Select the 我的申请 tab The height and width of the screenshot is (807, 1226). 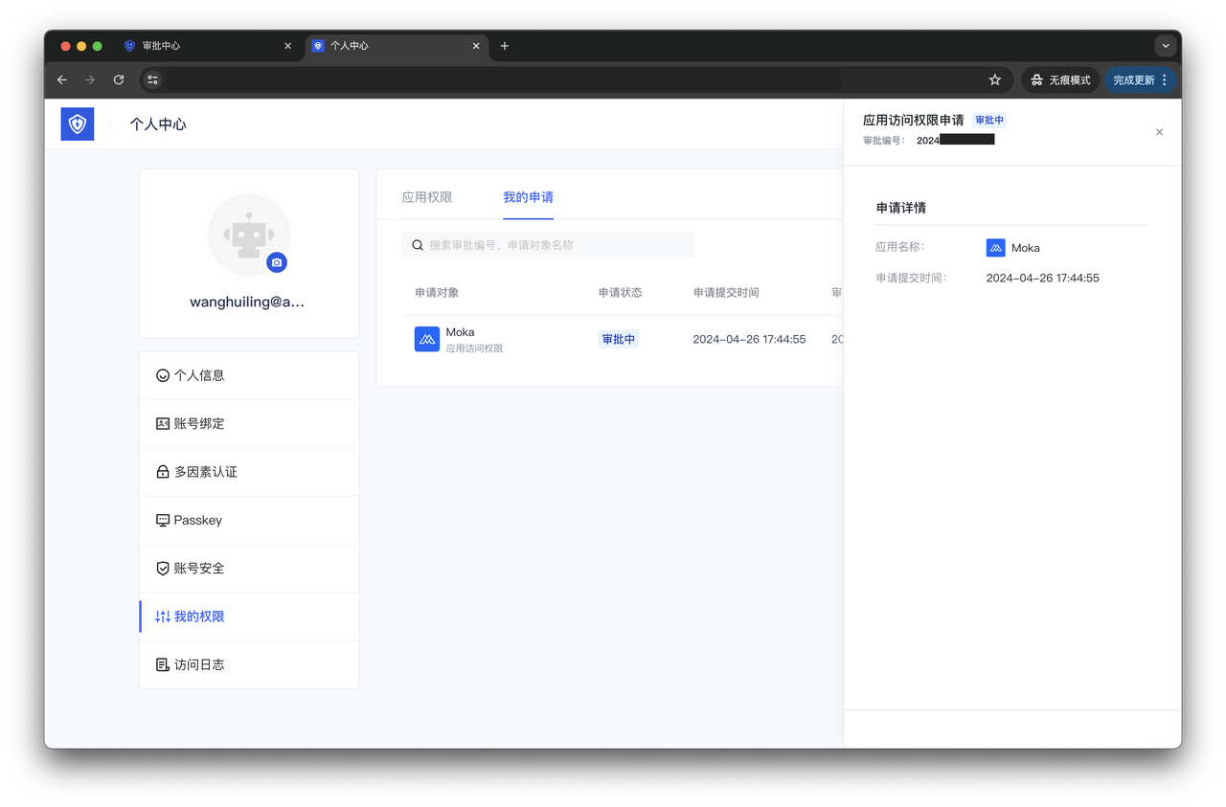[x=528, y=197]
